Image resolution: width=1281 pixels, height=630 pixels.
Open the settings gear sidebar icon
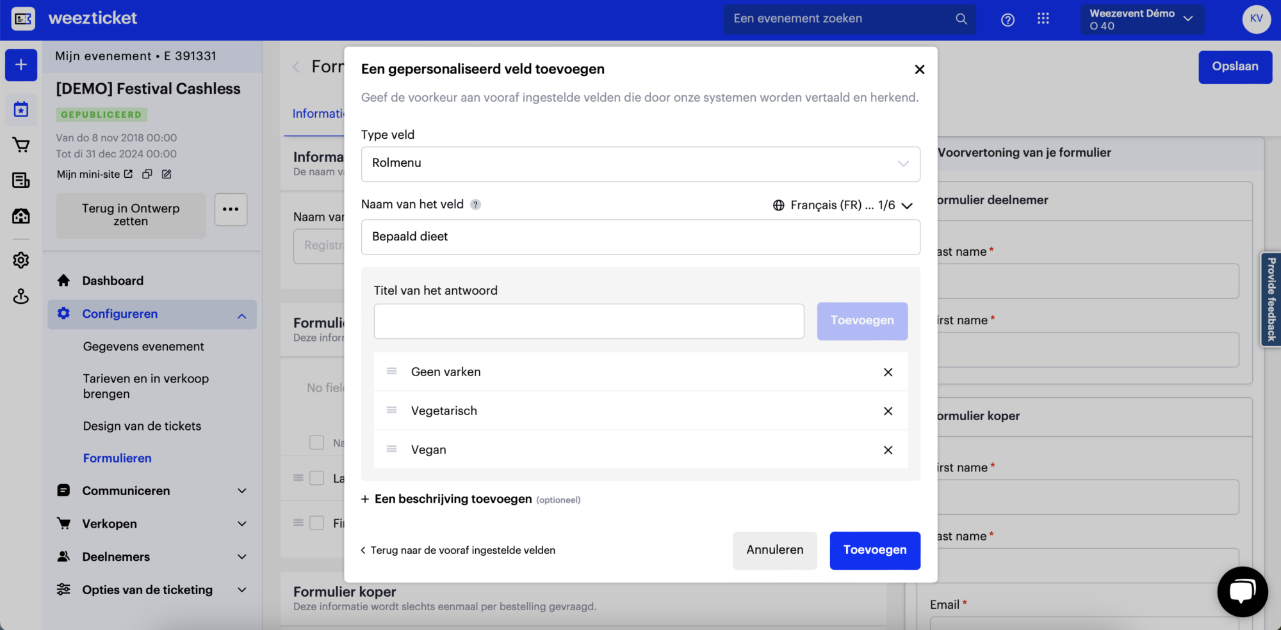(21, 260)
